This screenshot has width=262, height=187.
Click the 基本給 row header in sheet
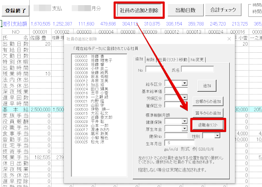(x=15, y=110)
